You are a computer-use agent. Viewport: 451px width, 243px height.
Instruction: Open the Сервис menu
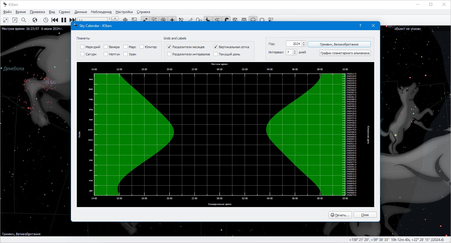(65, 12)
